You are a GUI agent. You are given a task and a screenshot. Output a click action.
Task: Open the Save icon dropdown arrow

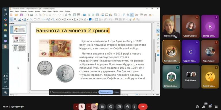pos(24,15)
